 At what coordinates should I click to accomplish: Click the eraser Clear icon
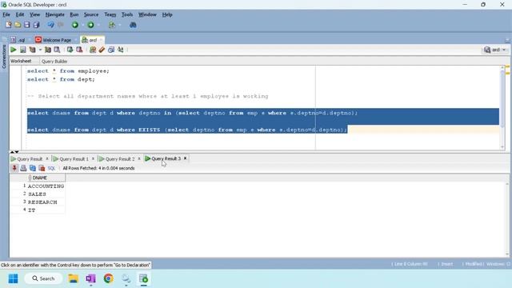(x=102, y=50)
